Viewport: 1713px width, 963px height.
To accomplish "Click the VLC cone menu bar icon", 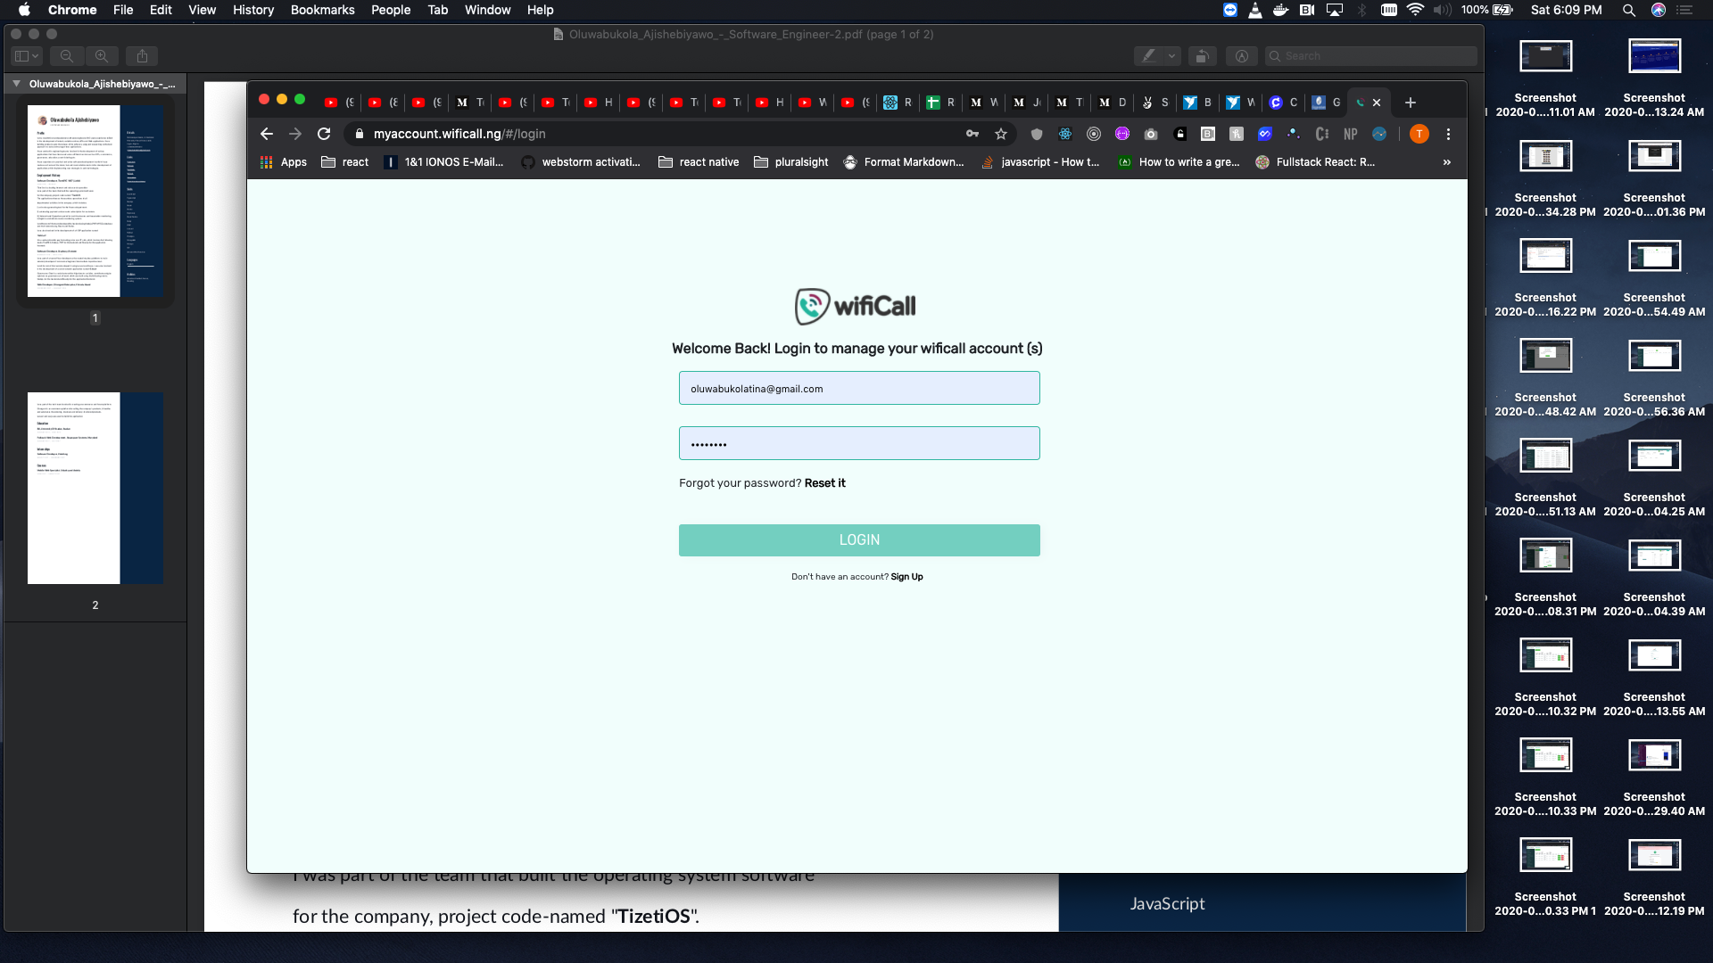I will click(x=1255, y=10).
